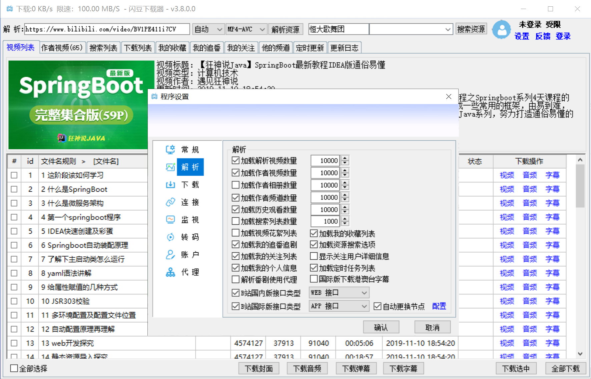Enable 加载视频花絮列表 checkbox
The width and height of the screenshot is (591, 379).
(235, 233)
